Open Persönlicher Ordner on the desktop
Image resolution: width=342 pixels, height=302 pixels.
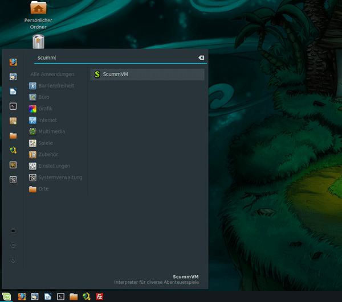tap(39, 8)
